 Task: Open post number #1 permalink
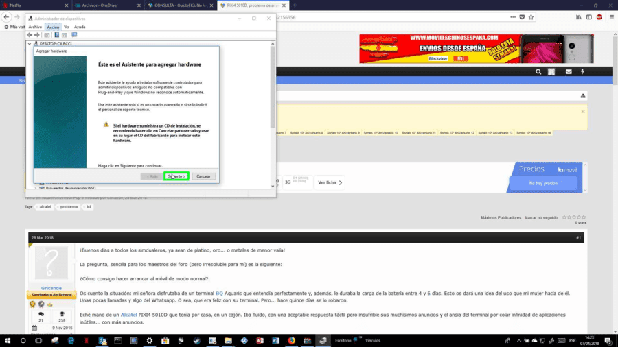coord(578,238)
